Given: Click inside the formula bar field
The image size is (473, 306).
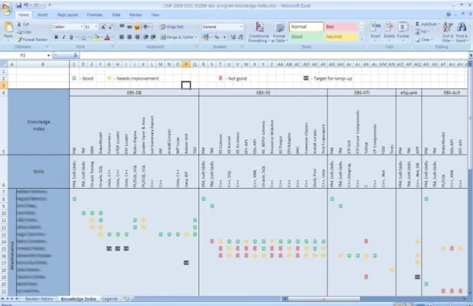Looking at the screenshot, I should pos(273,56).
